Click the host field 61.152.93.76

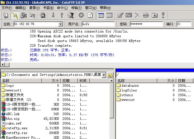(x=36, y=24)
